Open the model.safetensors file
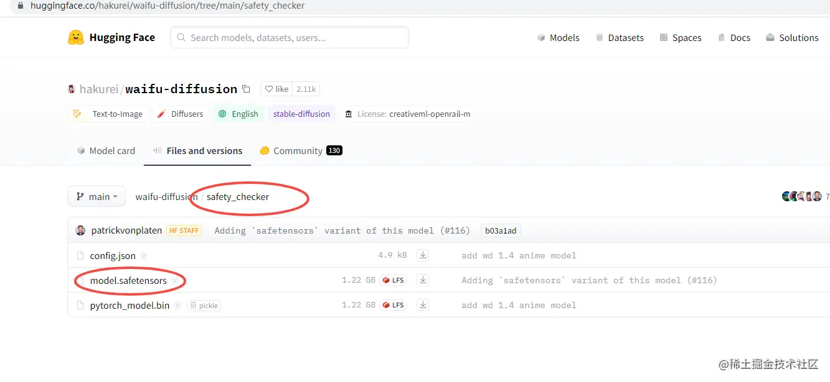 coord(128,280)
